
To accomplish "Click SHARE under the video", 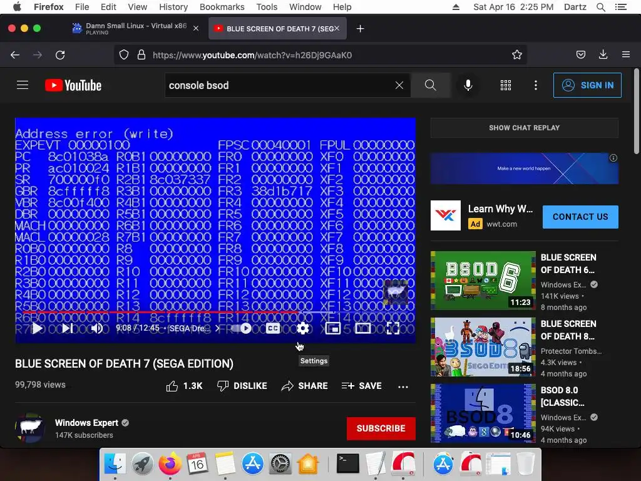I will tap(305, 386).
